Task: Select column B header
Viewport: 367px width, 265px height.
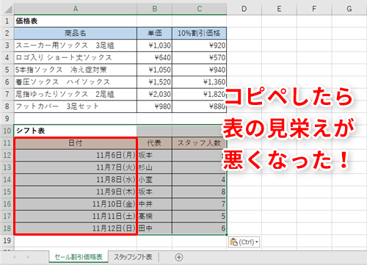Action: [154, 9]
